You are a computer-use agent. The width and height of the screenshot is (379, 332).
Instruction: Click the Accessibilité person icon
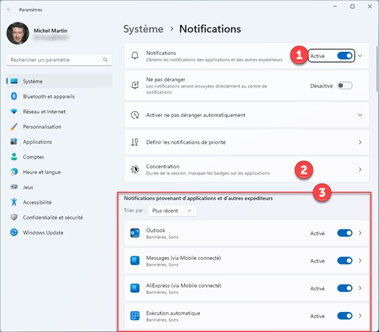14,202
